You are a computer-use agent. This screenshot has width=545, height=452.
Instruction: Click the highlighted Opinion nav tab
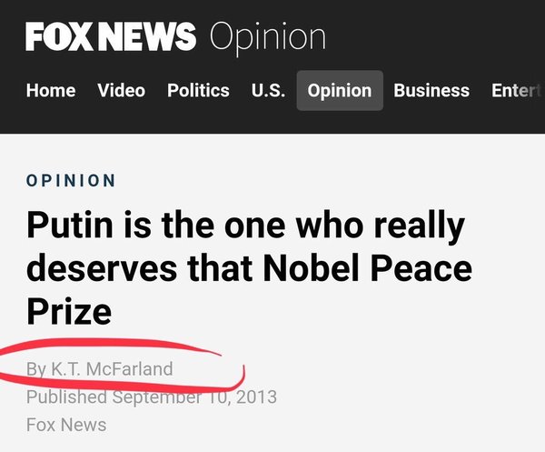340,90
